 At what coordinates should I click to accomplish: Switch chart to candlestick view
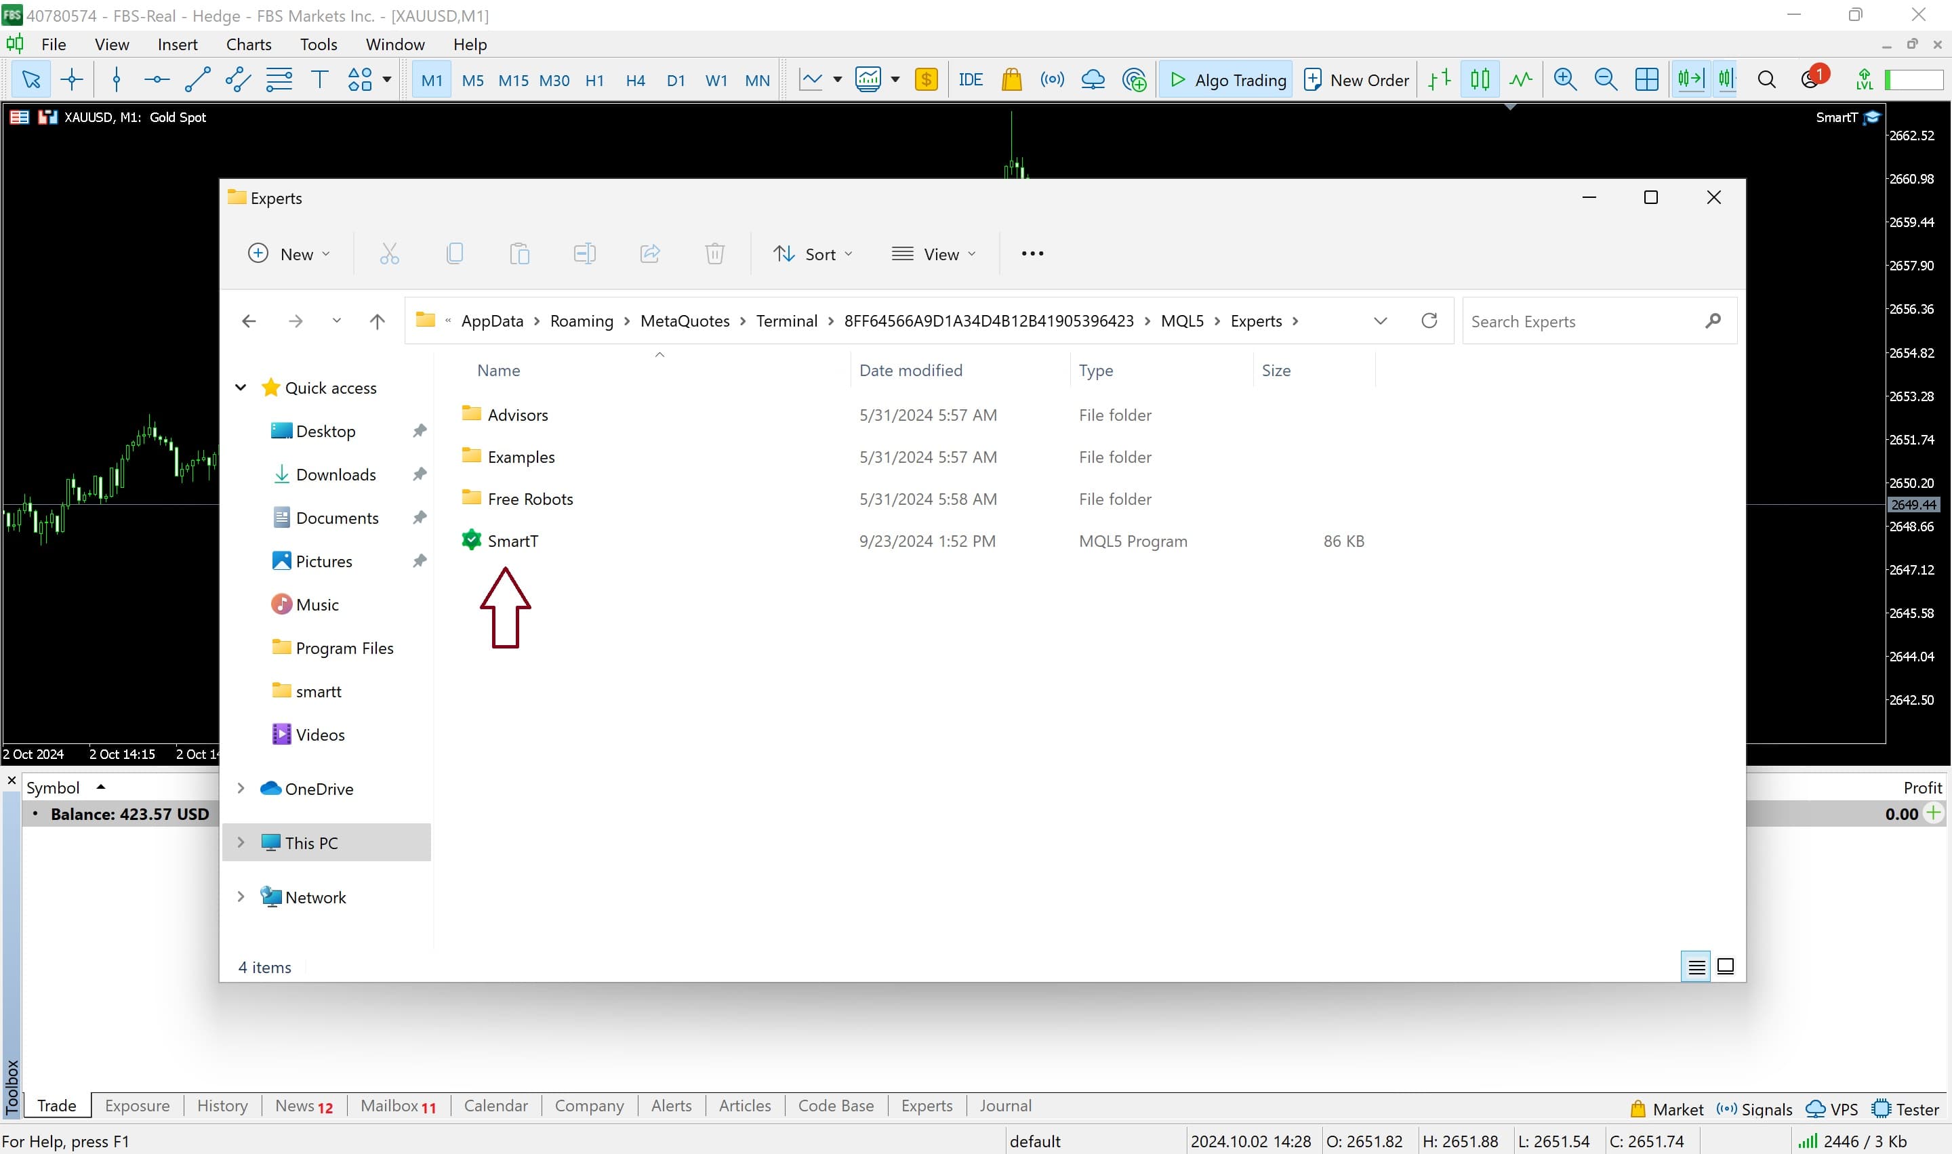tap(1480, 79)
